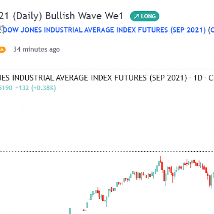Click the dotted horizontal price line
The width and height of the screenshot is (214, 214).
107,152
